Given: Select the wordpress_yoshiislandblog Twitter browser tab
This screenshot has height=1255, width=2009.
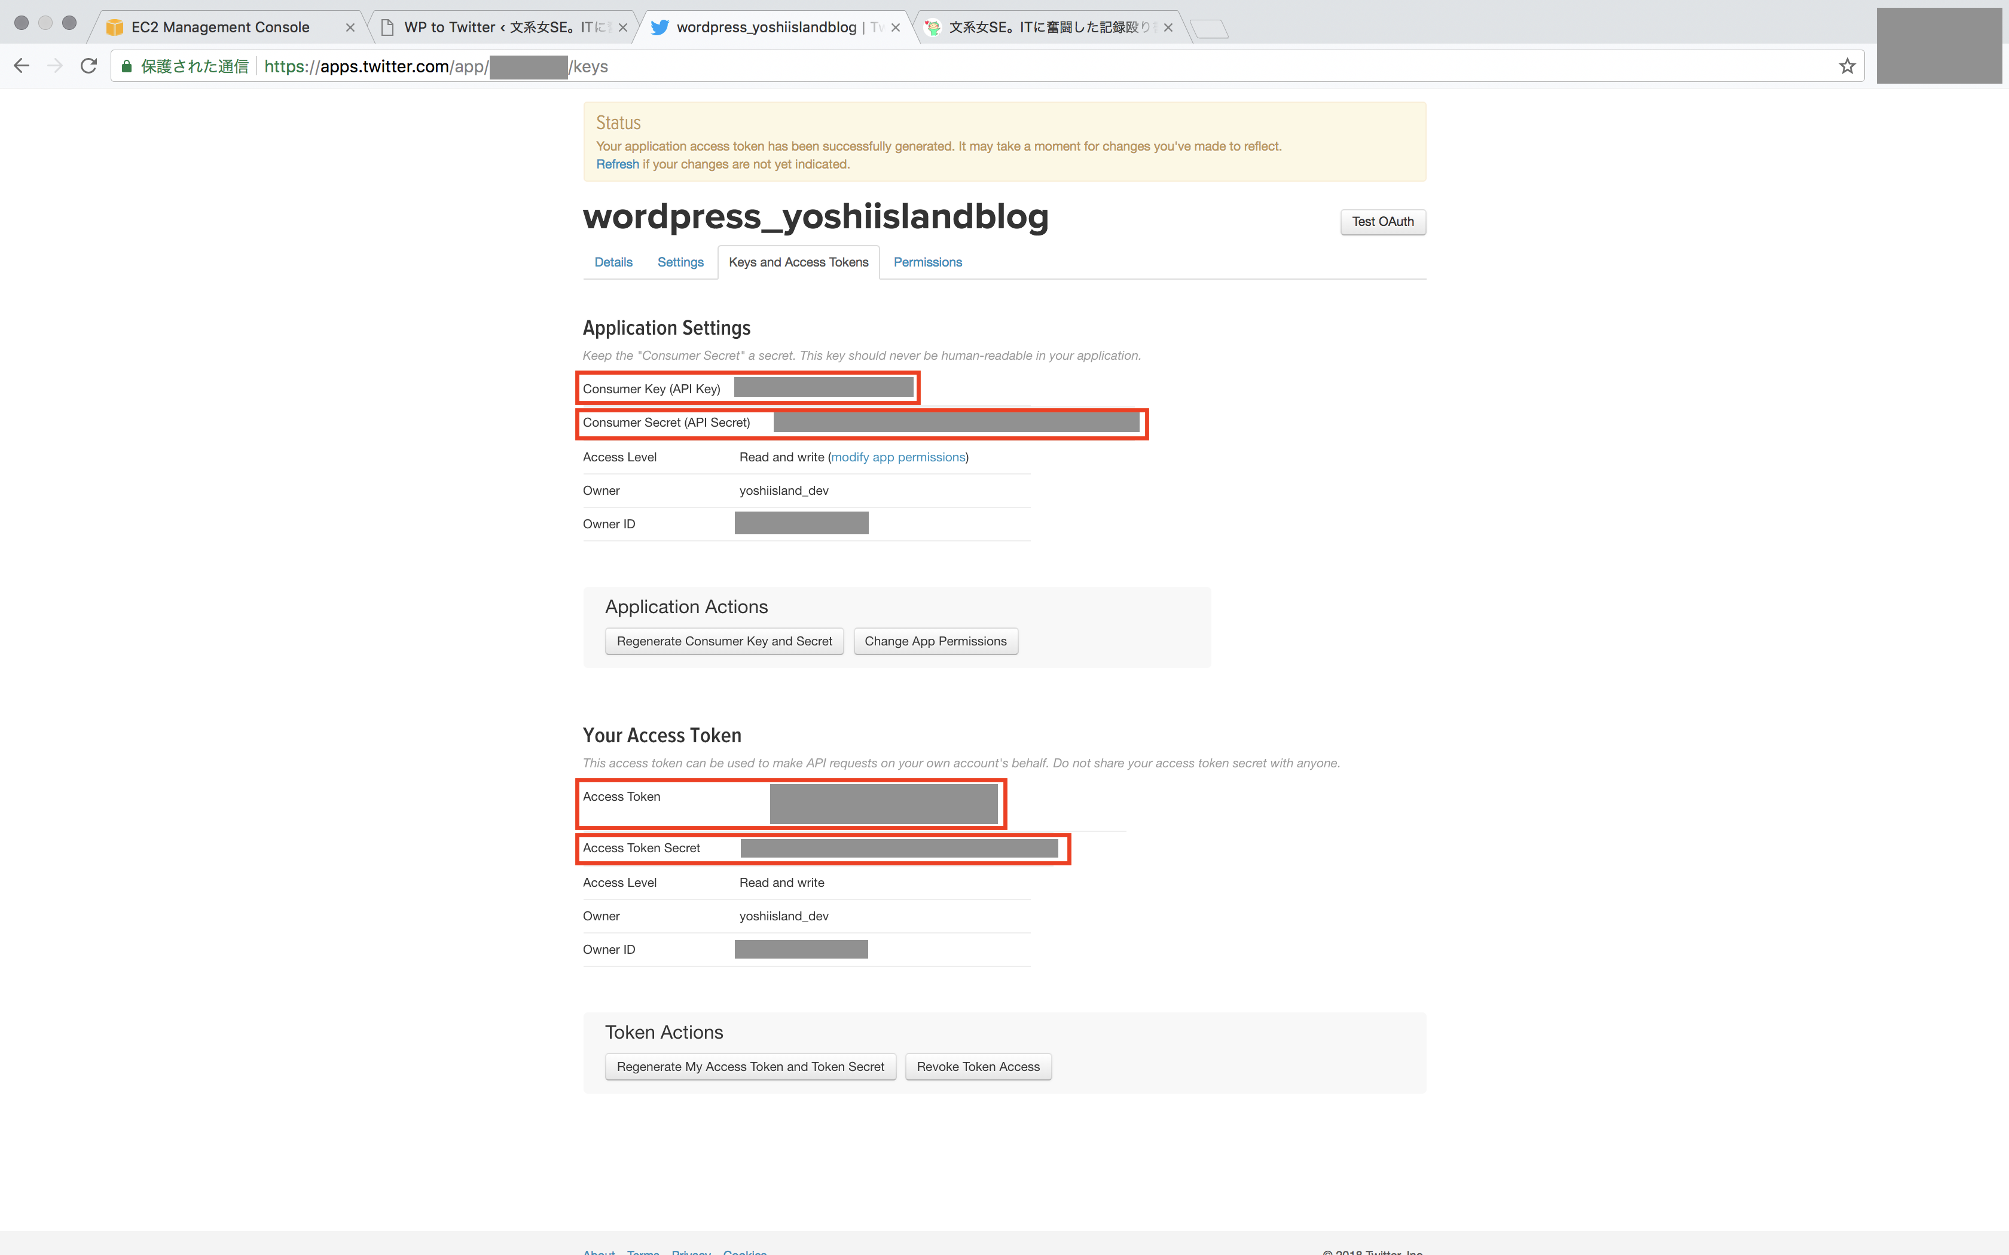Looking at the screenshot, I should (776, 27).
